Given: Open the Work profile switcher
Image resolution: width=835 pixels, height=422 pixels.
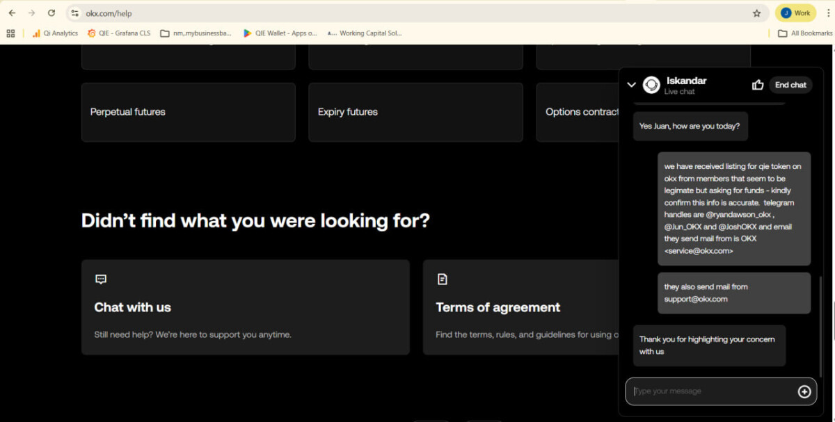Looking at the screenshot, I should [795, 13].
